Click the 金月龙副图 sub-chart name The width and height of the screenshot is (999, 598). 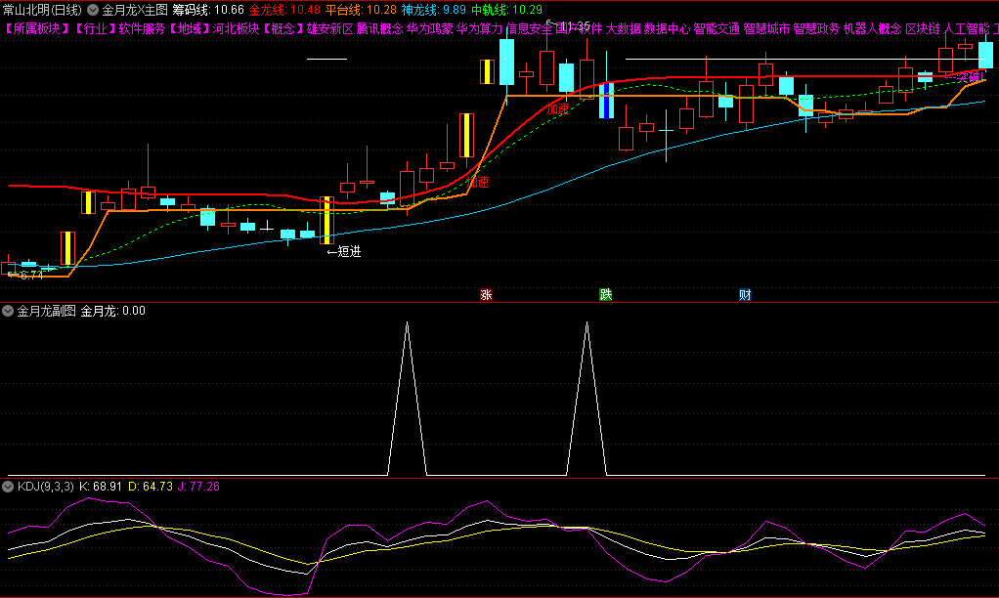click(47, 311)
